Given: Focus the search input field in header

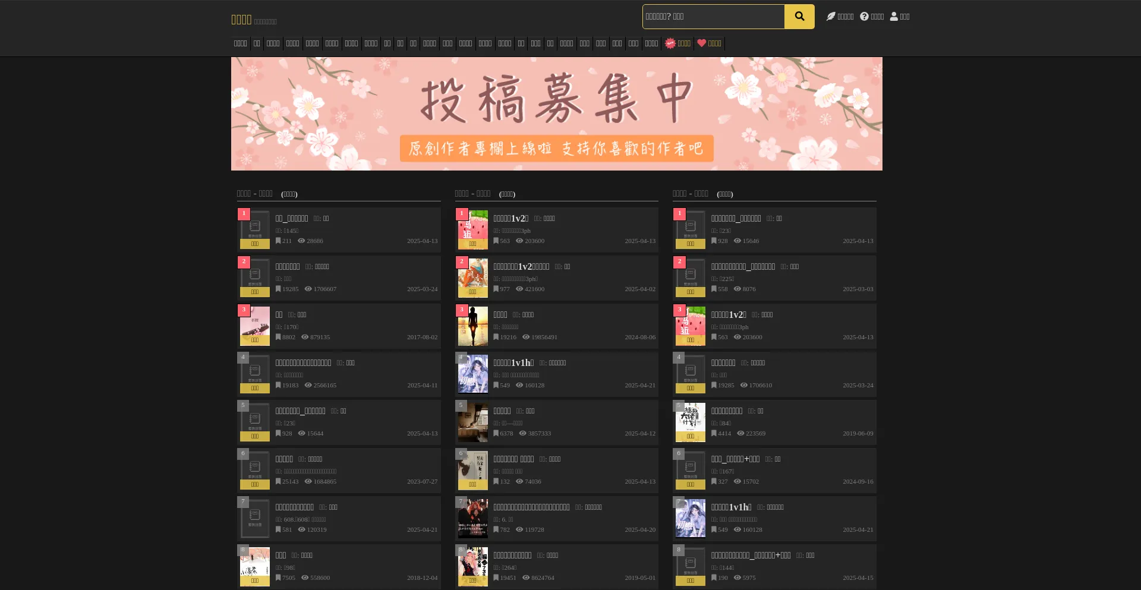Looking at the screenshot, I should 713,17.
